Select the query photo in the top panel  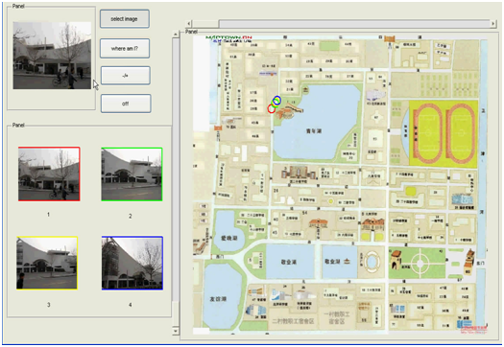pos(52,56)
